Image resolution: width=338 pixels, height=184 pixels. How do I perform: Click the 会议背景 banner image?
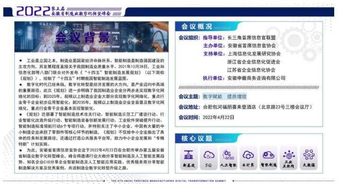coord(91,37)
